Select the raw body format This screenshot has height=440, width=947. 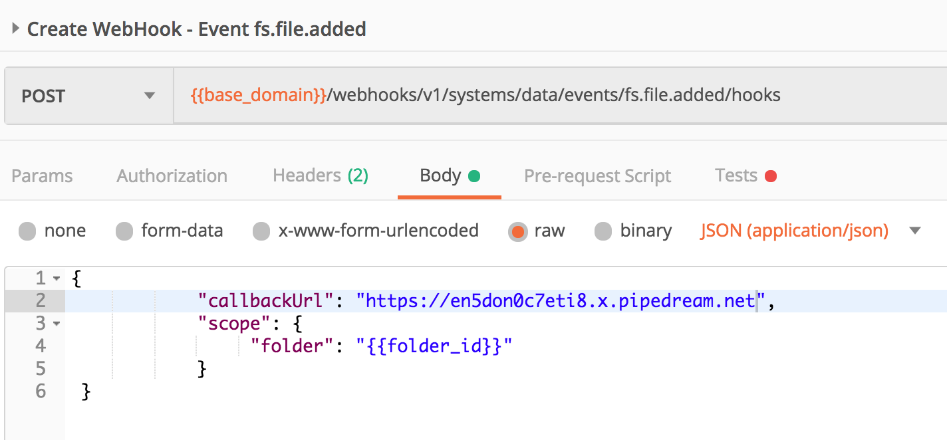click(517, 231)
